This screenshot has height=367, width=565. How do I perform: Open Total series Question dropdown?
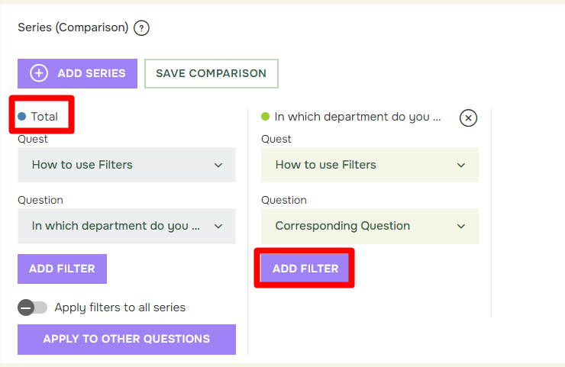(x=127, y=226)
